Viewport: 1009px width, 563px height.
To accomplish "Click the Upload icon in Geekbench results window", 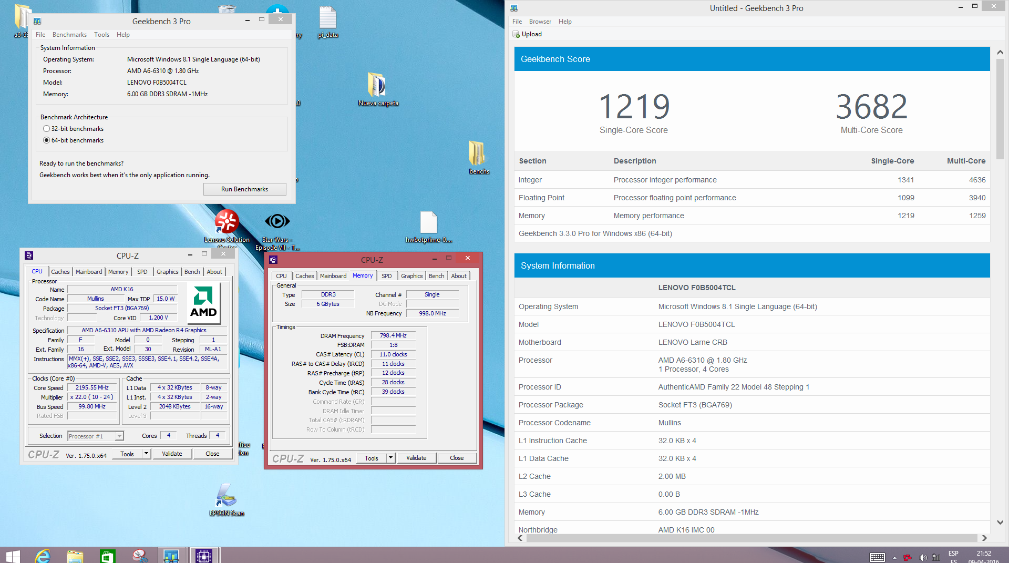I will [x=516, y=34].
